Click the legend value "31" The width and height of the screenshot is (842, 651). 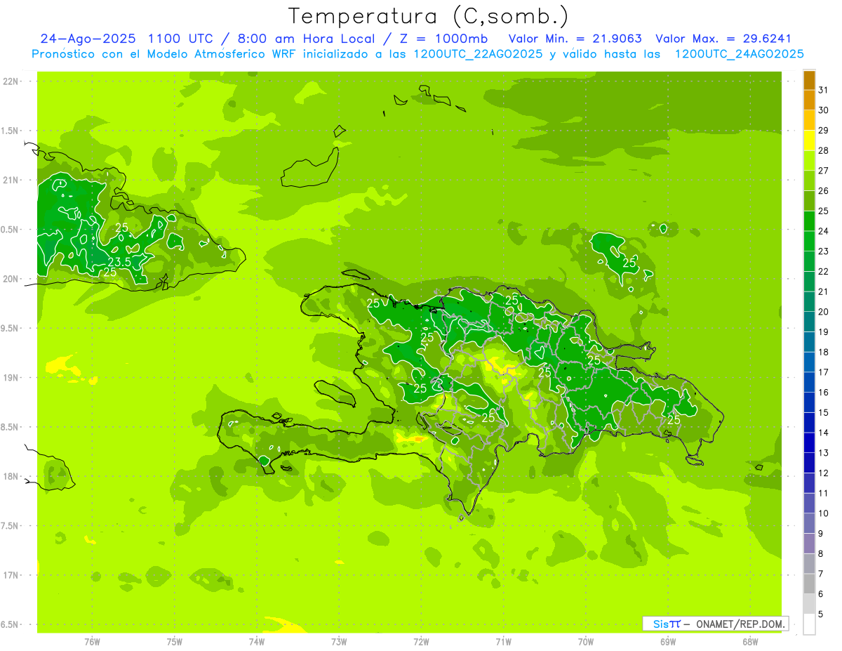(823, 90)
